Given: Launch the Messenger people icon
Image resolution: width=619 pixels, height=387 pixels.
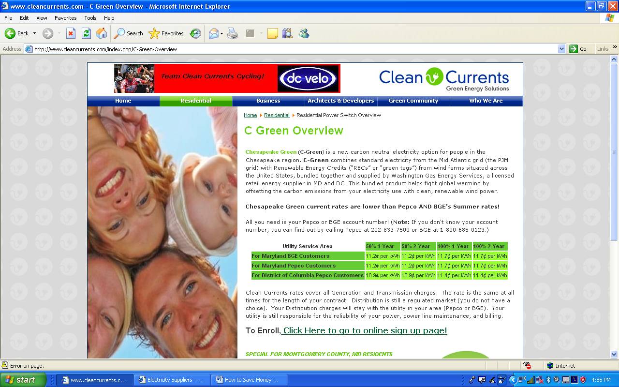Looking at the screenshot, I should [304, 33].
